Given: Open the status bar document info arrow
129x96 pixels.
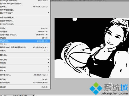Looking at the screenshot, I should (x=34, y=95).
